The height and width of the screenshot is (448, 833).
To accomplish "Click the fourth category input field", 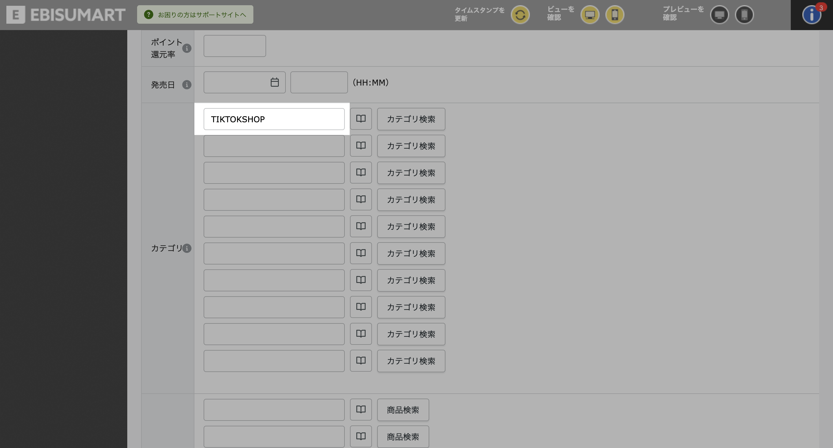I will pos(274,199).
